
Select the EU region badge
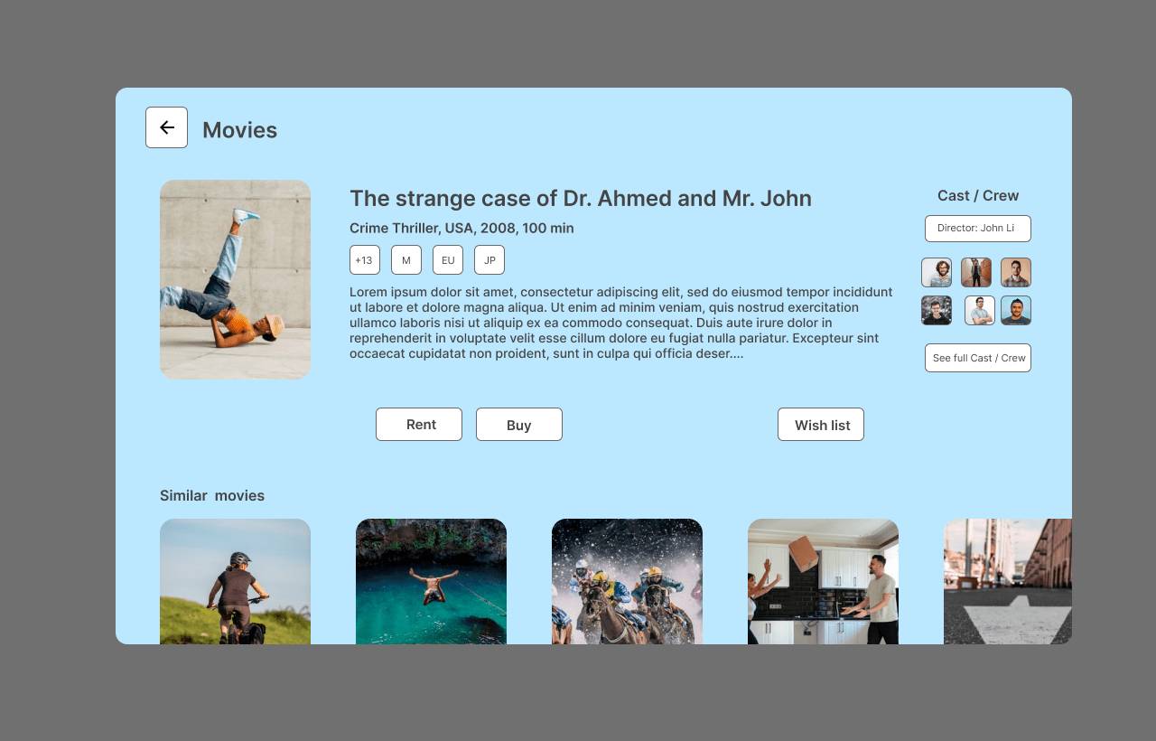448,259
